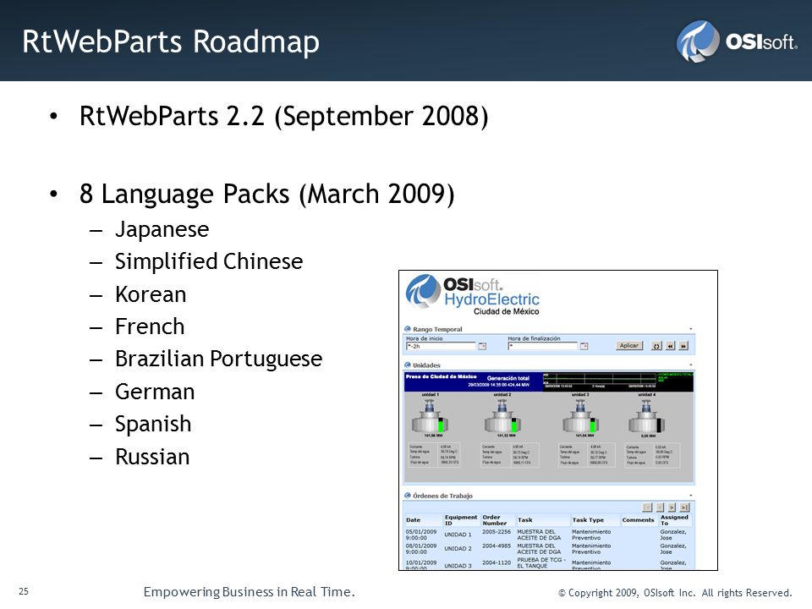Open the Rango Temporal web part menu arrow
Viewport: 812px width, 609px height.
point(691,329)
